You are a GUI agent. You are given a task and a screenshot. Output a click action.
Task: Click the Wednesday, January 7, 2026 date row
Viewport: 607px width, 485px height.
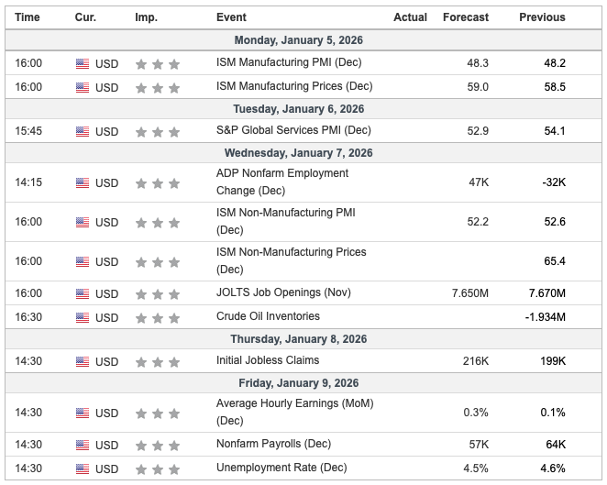pyautogui.click(x=303, y=153)
